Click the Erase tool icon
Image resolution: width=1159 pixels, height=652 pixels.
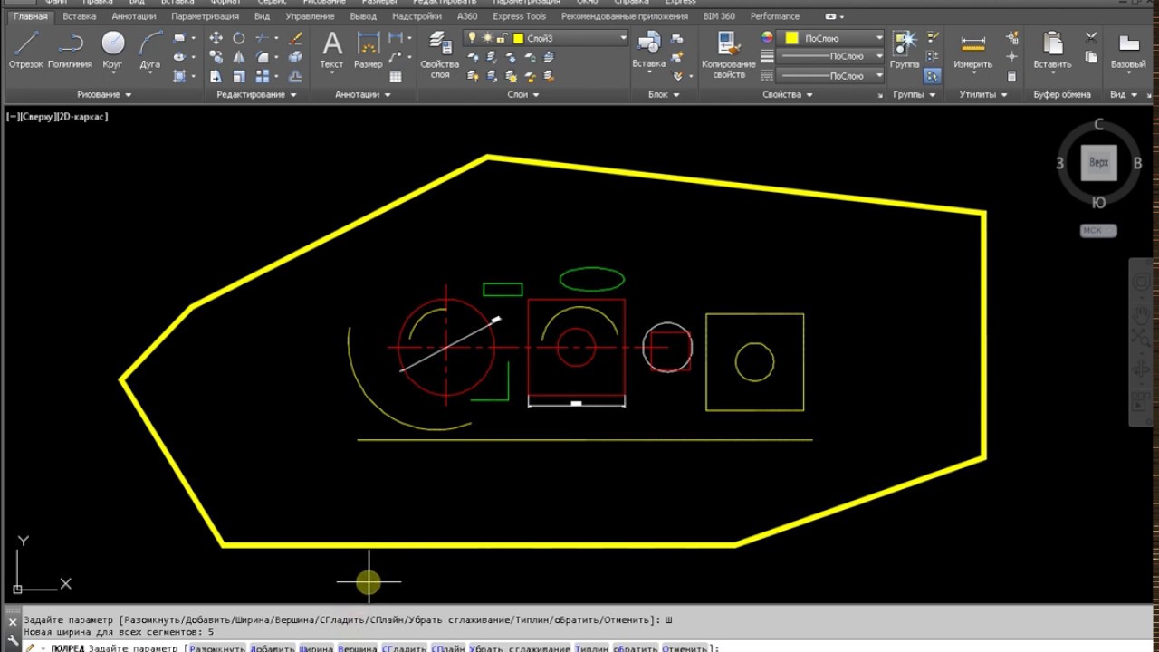click(x=295, y=38)
